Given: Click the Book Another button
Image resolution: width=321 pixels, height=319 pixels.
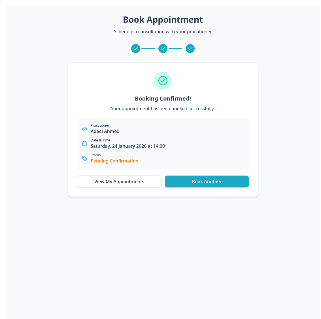Looking at the screenshot, I should point(207,182).
